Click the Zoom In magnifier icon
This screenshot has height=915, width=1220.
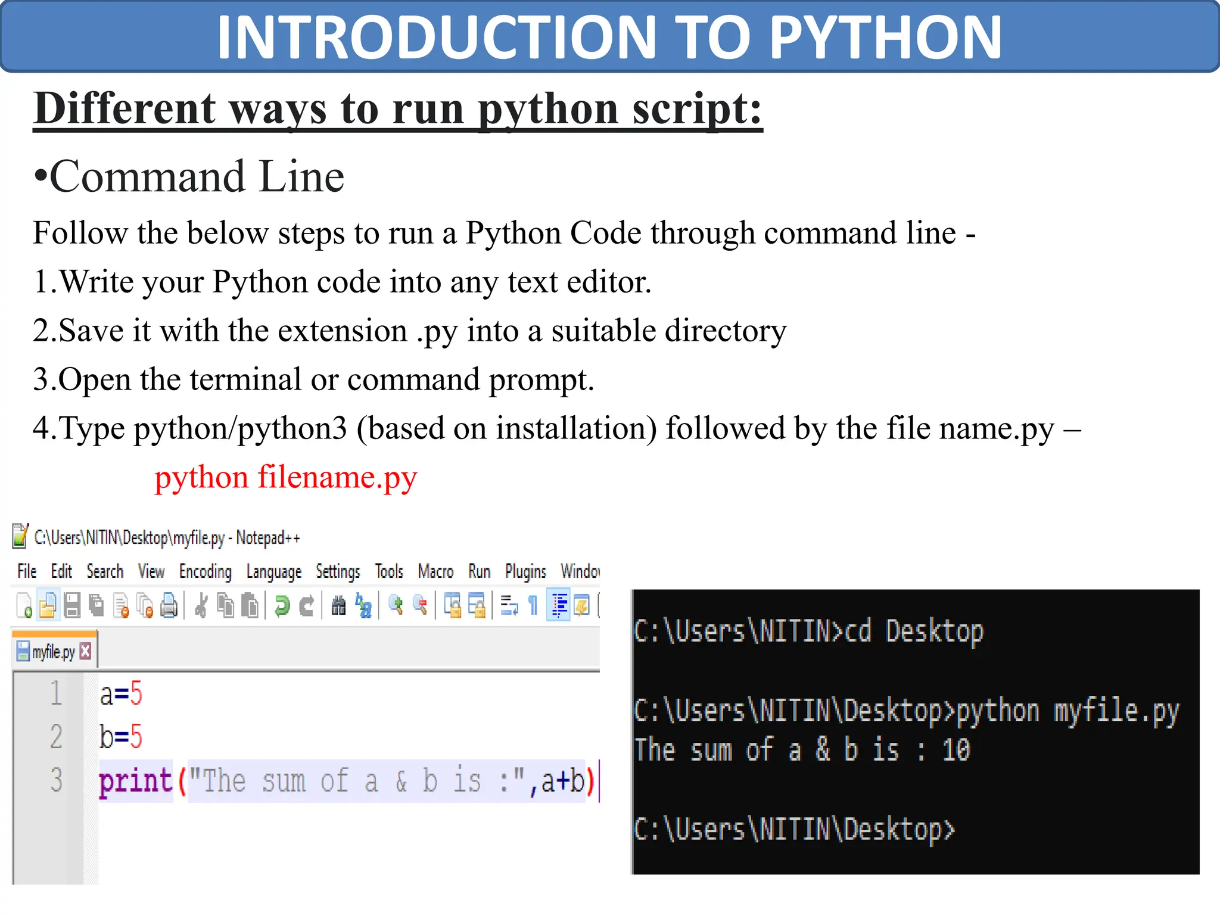[396, 605]
